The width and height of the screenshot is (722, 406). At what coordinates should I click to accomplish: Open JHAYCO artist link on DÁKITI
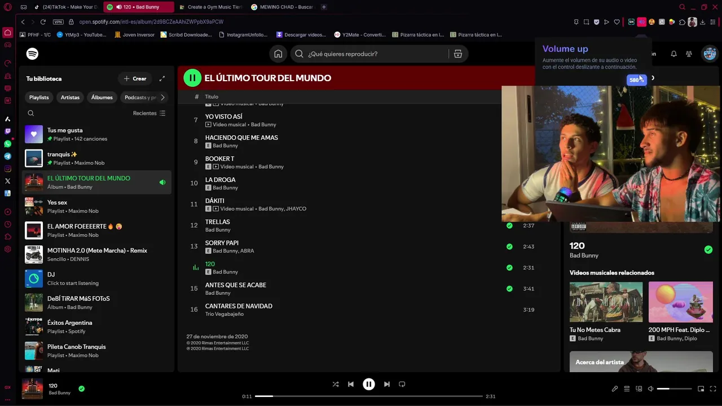click(296, 209)
